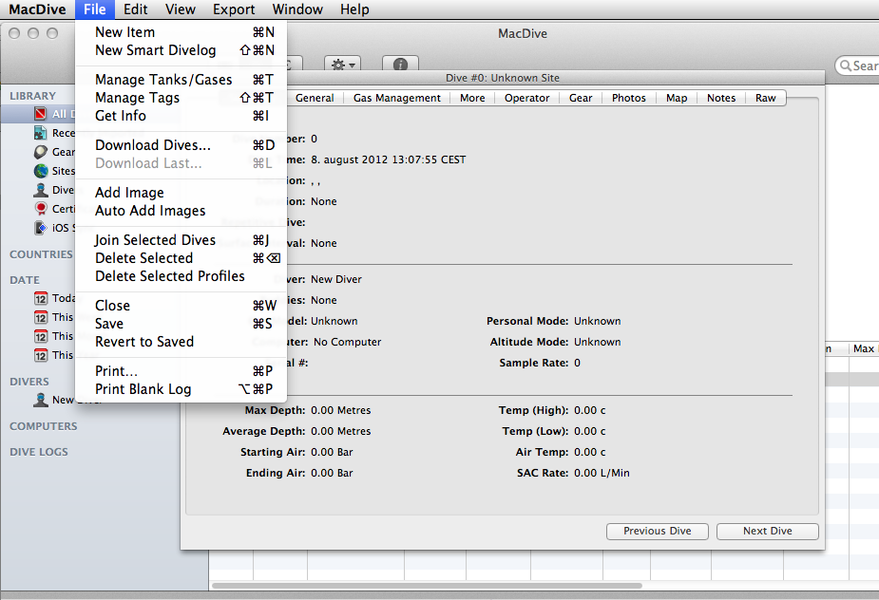Select the All Dives flag icon

coord(41,115)
